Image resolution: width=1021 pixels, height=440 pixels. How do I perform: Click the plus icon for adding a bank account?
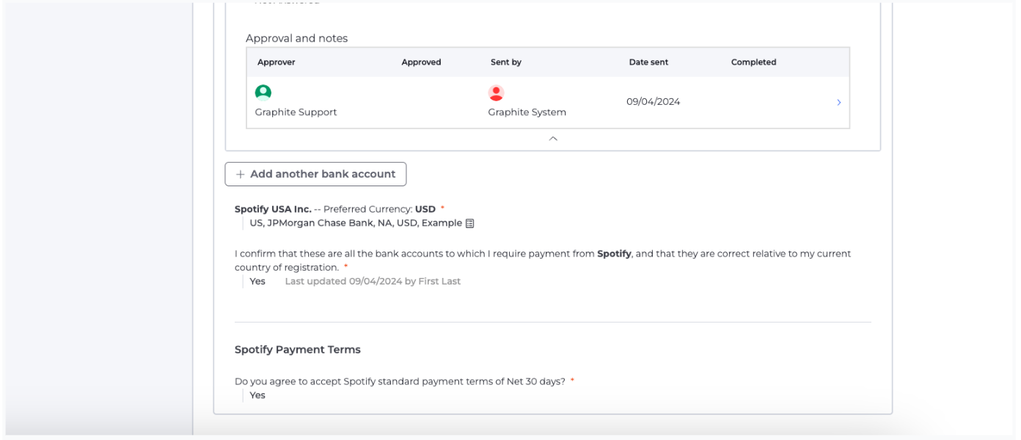click(x=240, y=174)
